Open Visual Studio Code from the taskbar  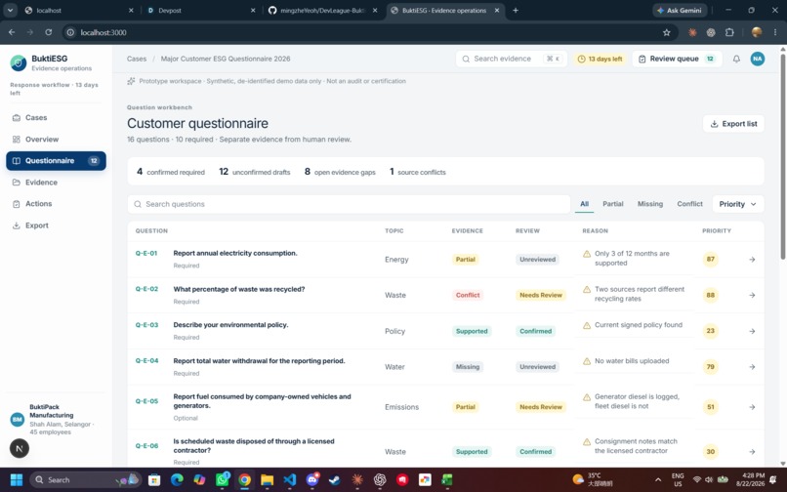coord(290,480)
